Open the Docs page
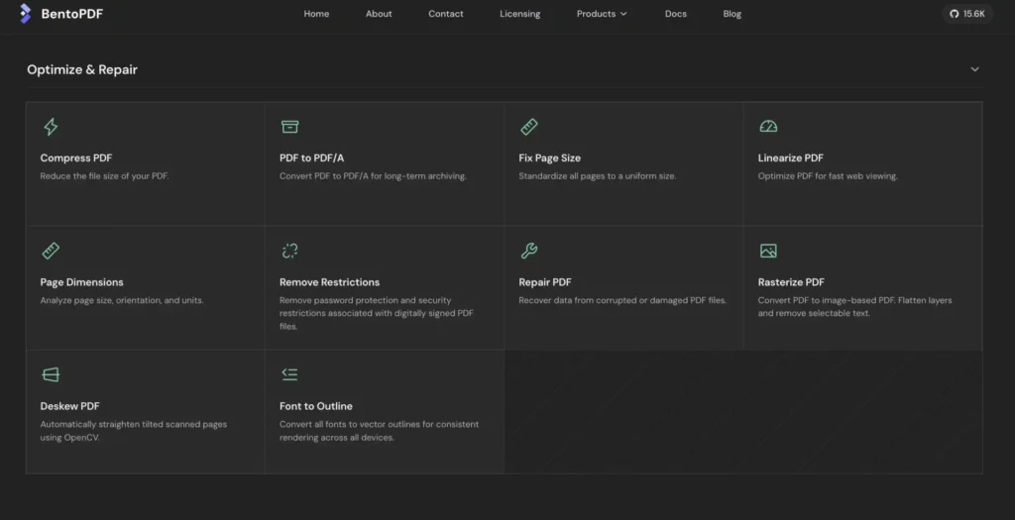1015x520 pixels. pyautogui.click(x=676, y=14)
